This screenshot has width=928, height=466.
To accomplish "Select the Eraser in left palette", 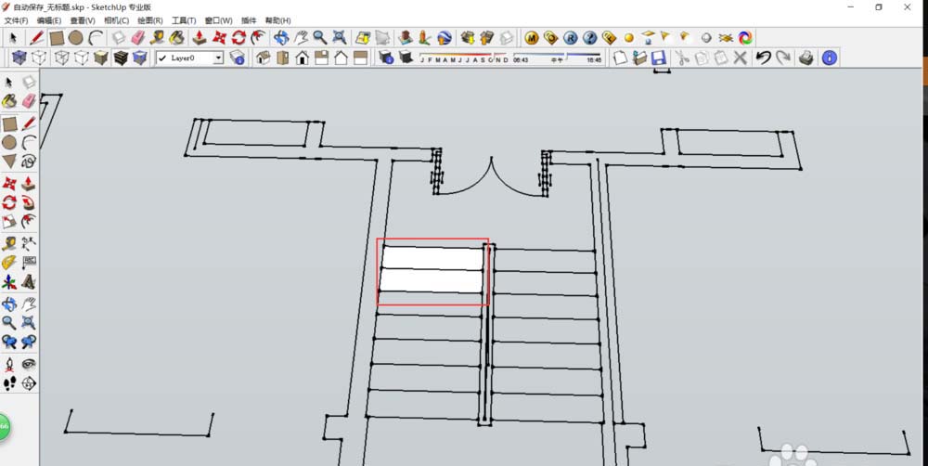I will [x=29, y=100].
